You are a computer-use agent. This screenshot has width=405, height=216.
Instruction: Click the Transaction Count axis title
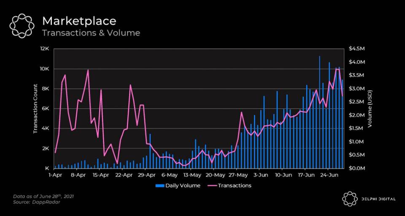35,109
